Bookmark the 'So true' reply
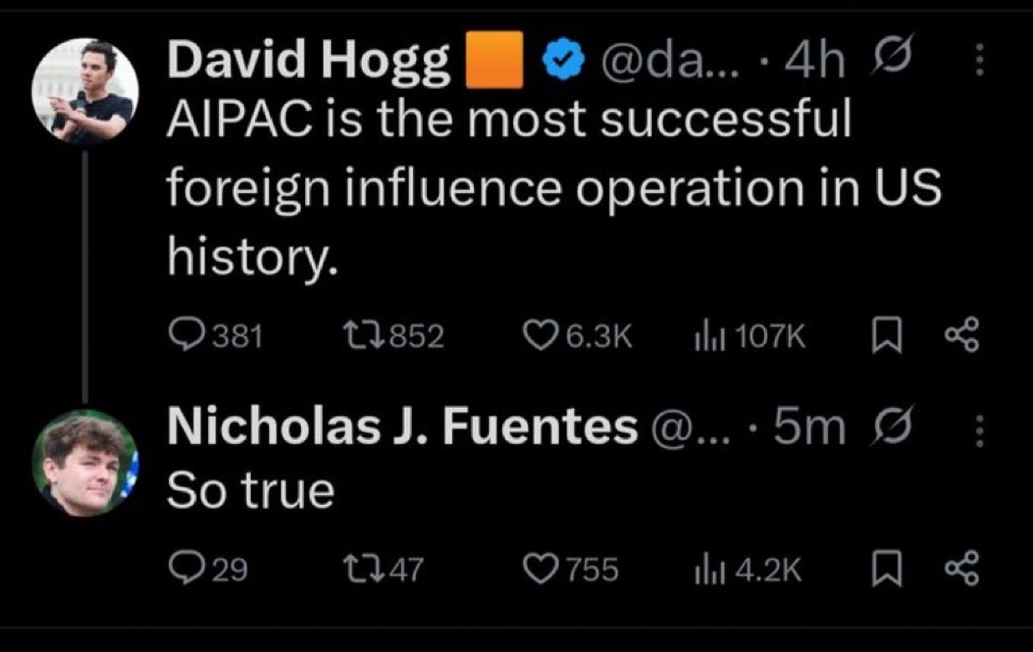The image size is (1033, 652). coord(883,570)
